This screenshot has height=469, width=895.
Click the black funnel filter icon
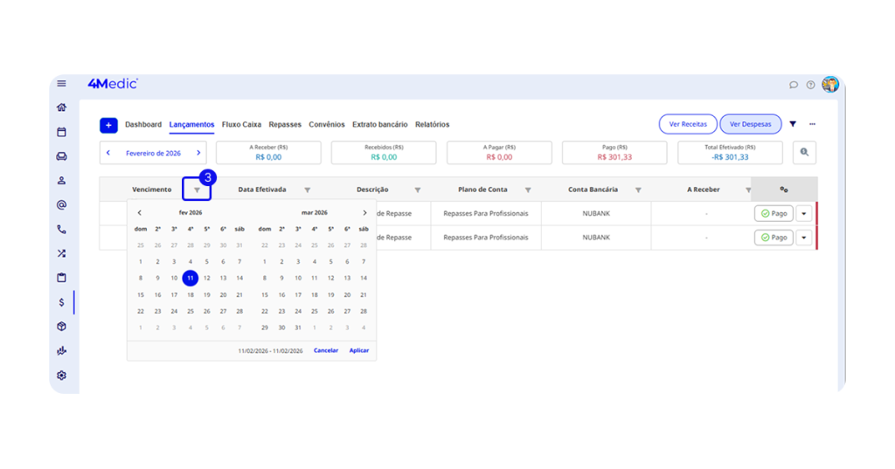click(793, 124)
